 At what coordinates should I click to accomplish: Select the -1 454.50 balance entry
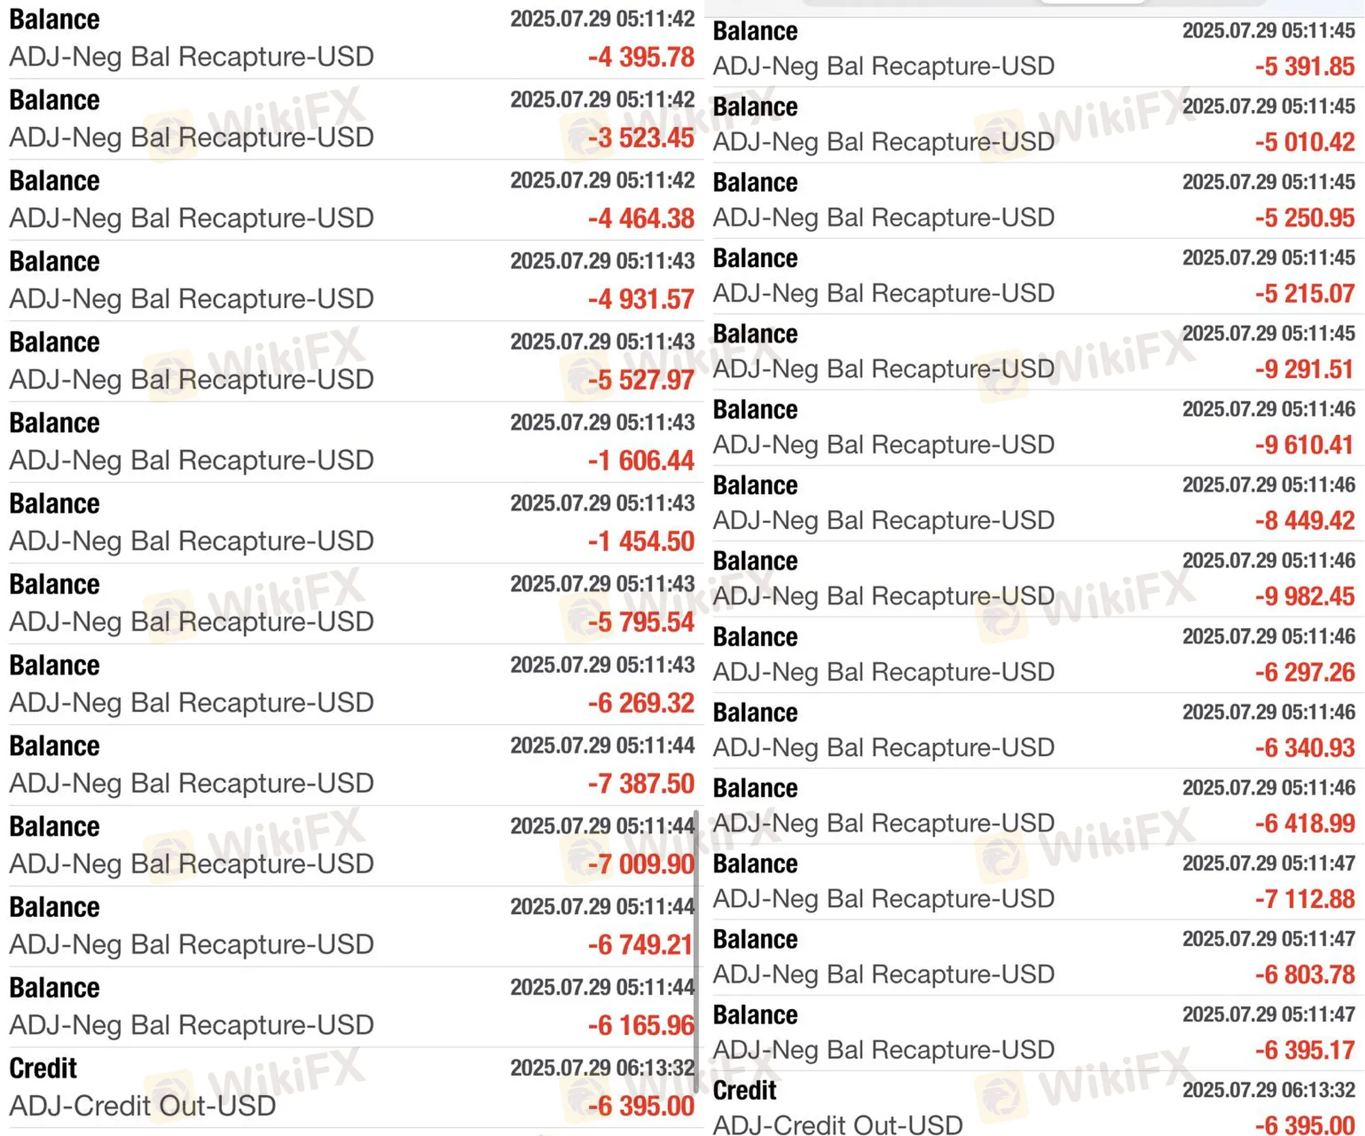pyautogui.click(x=351, y=522)
